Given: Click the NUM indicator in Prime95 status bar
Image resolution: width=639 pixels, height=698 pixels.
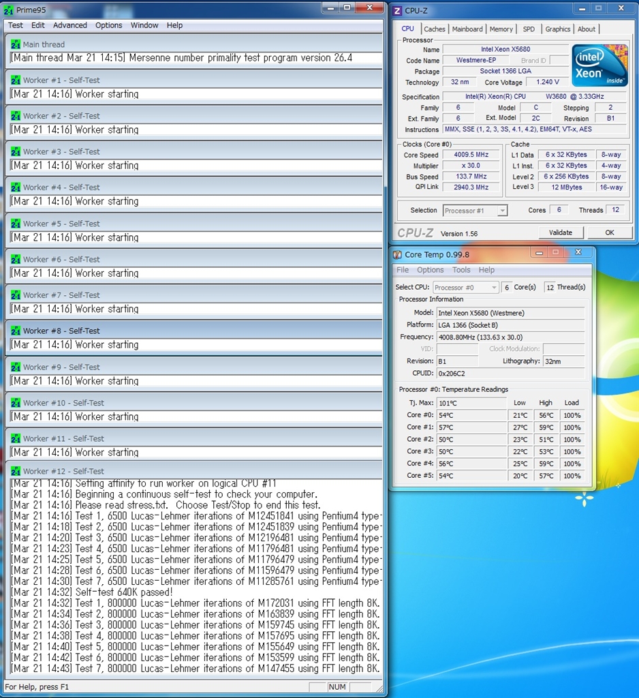Looking at the screenshot, I should click(337, 687).
